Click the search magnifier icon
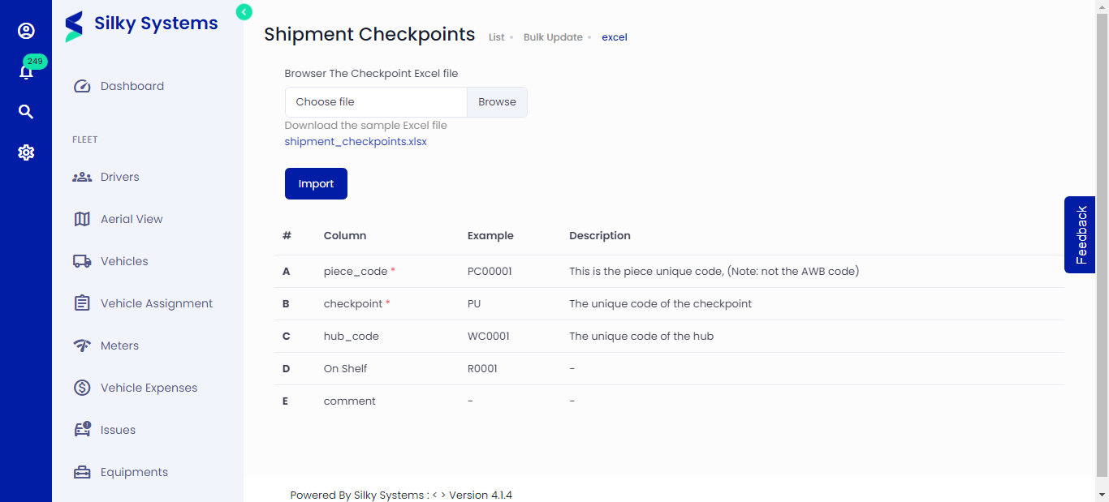1109x502 pixels. 26,112
